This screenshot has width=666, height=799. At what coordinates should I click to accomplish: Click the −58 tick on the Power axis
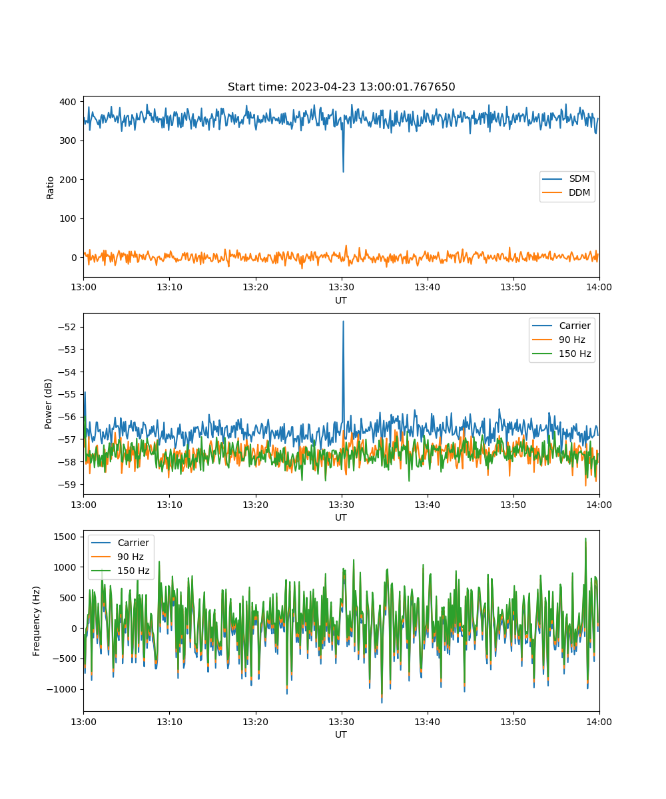[x=69, y=461]
